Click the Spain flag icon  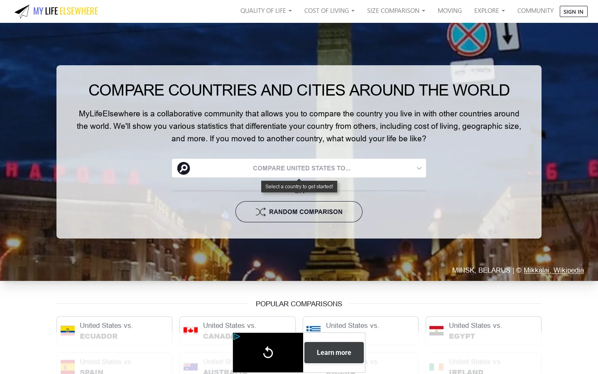[68, 367]
